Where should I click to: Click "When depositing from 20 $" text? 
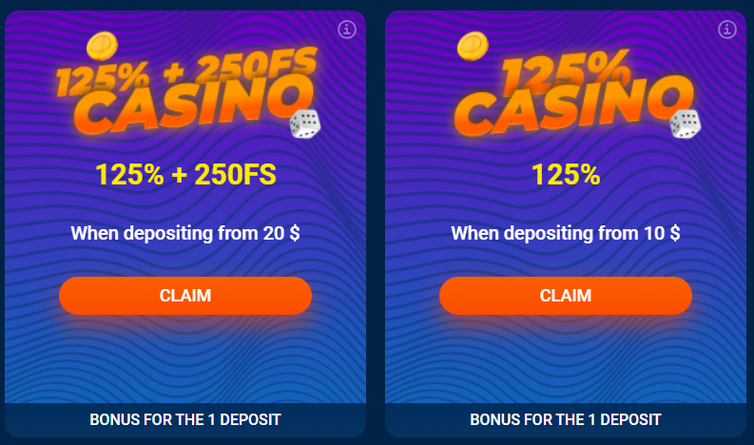[x=185, y=233]
